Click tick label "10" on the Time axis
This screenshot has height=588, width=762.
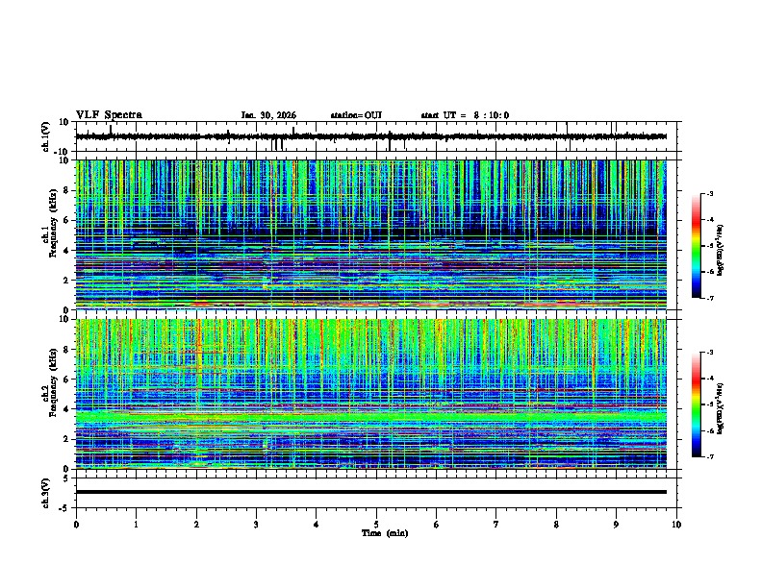(x=676, y=525)
